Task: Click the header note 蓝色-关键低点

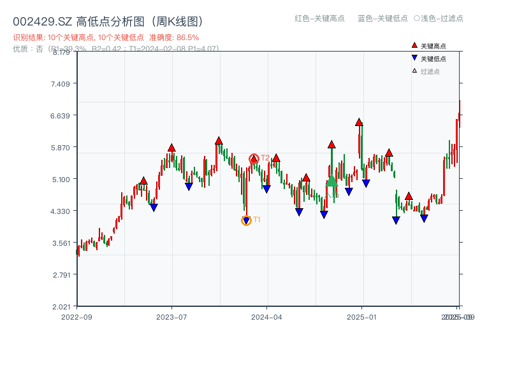Action: [382, 18]
